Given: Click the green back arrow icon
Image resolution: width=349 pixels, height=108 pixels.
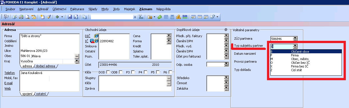Looking at the screenshot, I should (x=57, y=17).
